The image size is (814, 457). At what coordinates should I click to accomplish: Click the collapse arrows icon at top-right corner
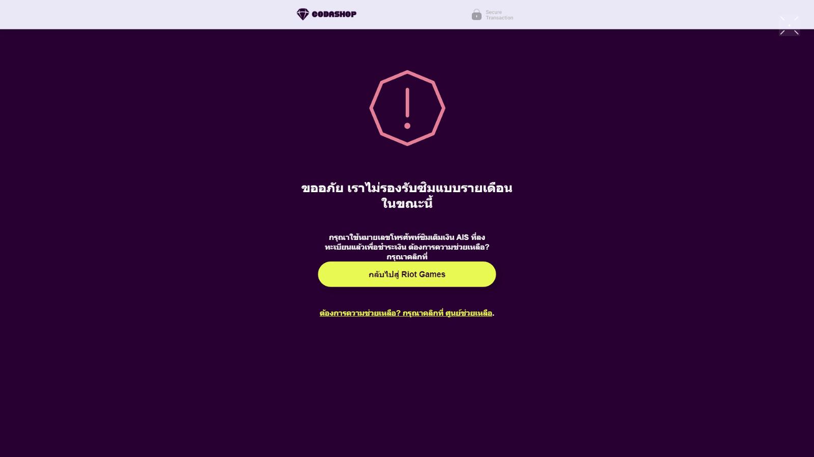point(789,25)
